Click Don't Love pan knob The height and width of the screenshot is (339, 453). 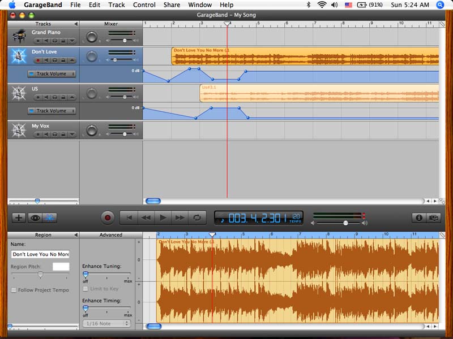pos(92,56)
